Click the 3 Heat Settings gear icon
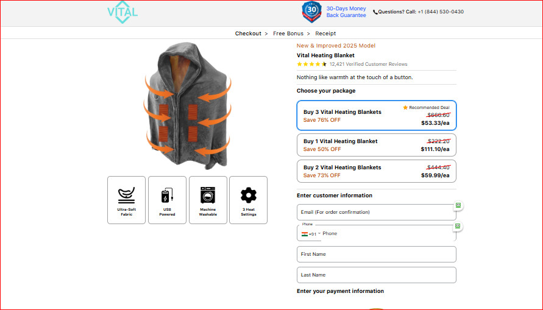The height and width of the screenshot is (310, 543). [x=249, y=196]
